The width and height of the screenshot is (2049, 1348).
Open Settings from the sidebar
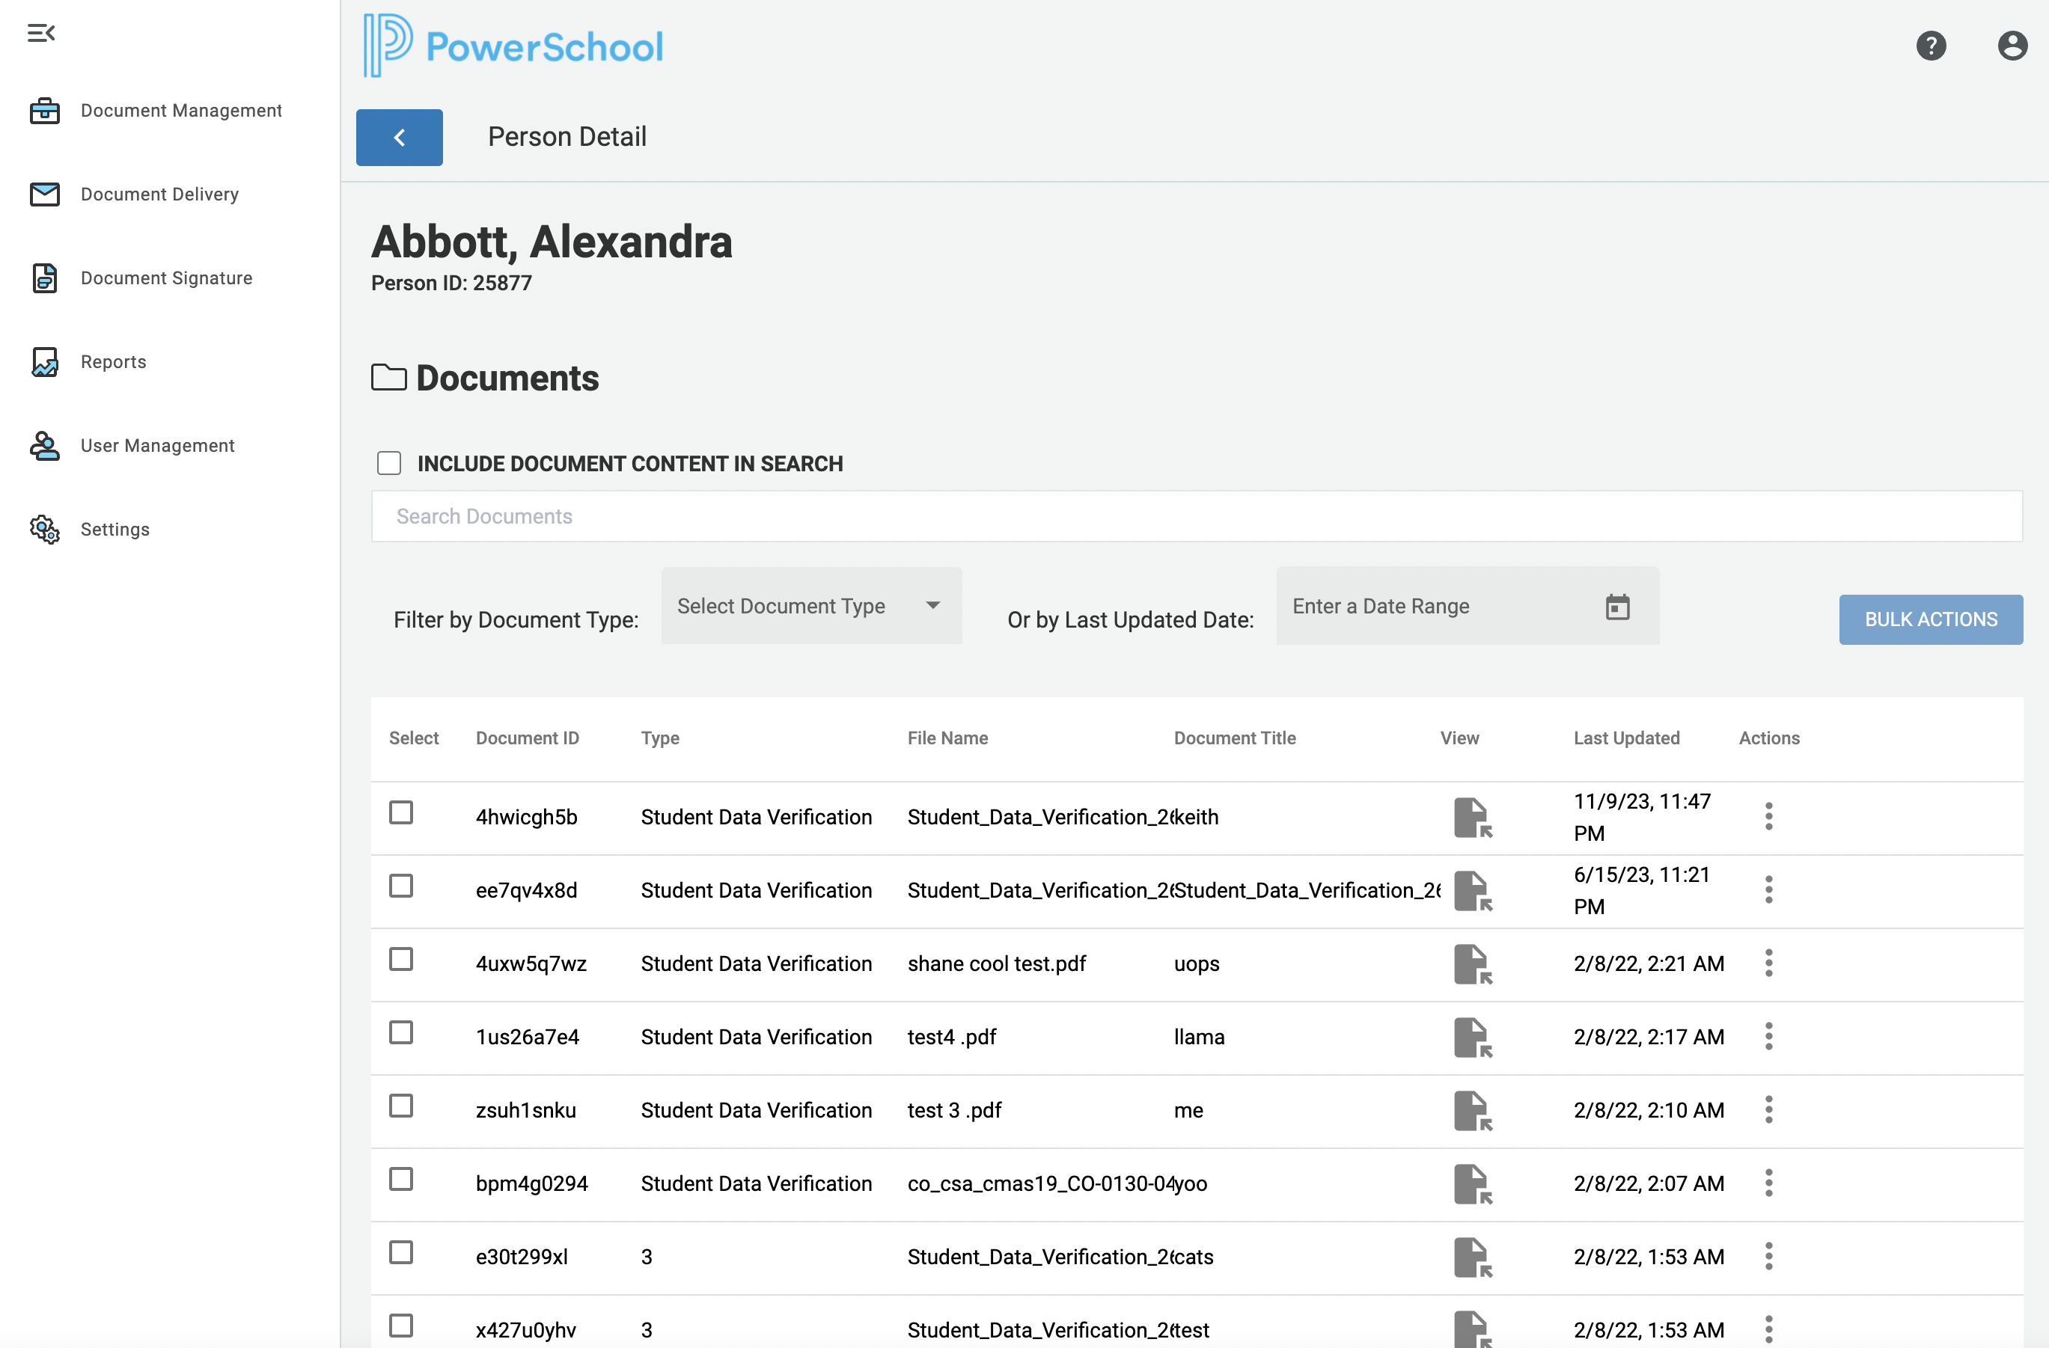pos(114,529)
